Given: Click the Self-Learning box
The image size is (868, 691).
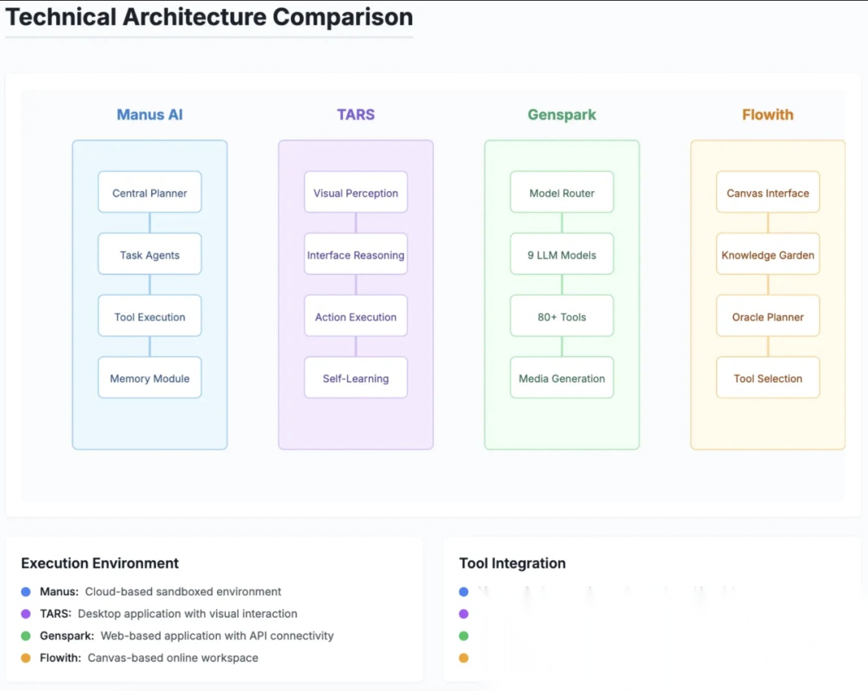Looking at the screenshot, I should (x=356, y=378).
